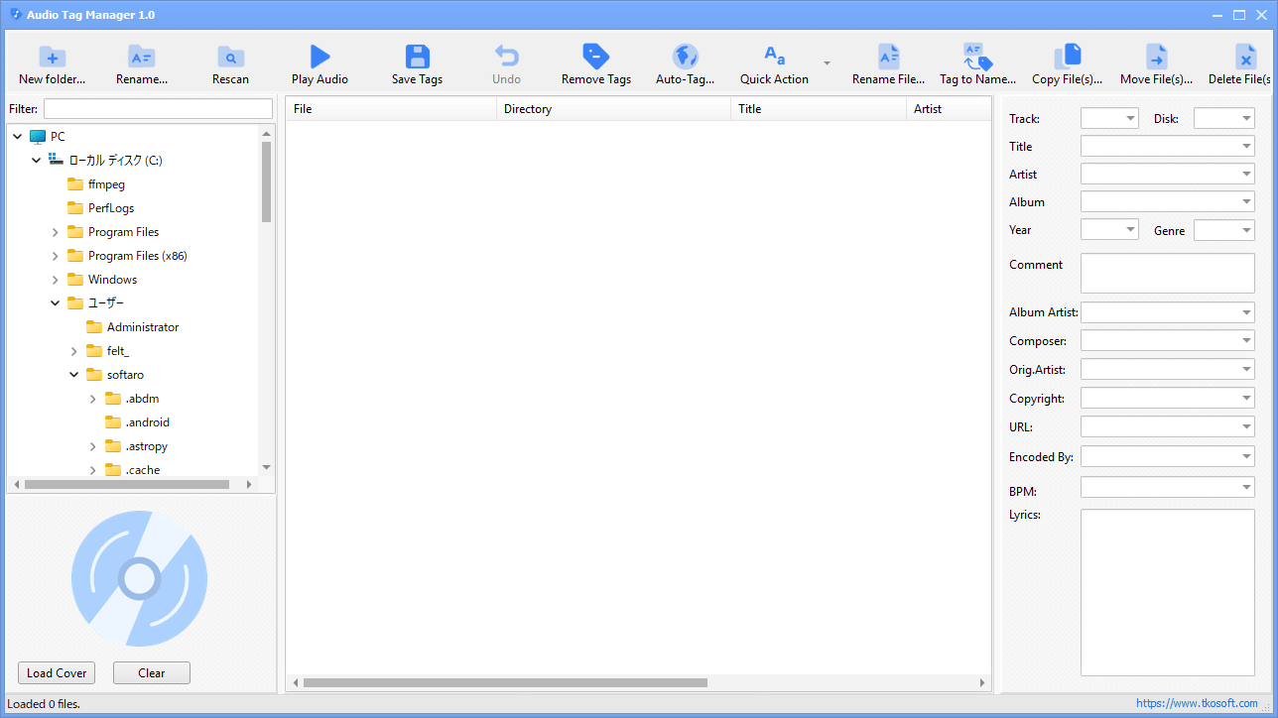1278x718 pixels.
Task: Open the Auto-Tag tool
Action: click(686, 57)
